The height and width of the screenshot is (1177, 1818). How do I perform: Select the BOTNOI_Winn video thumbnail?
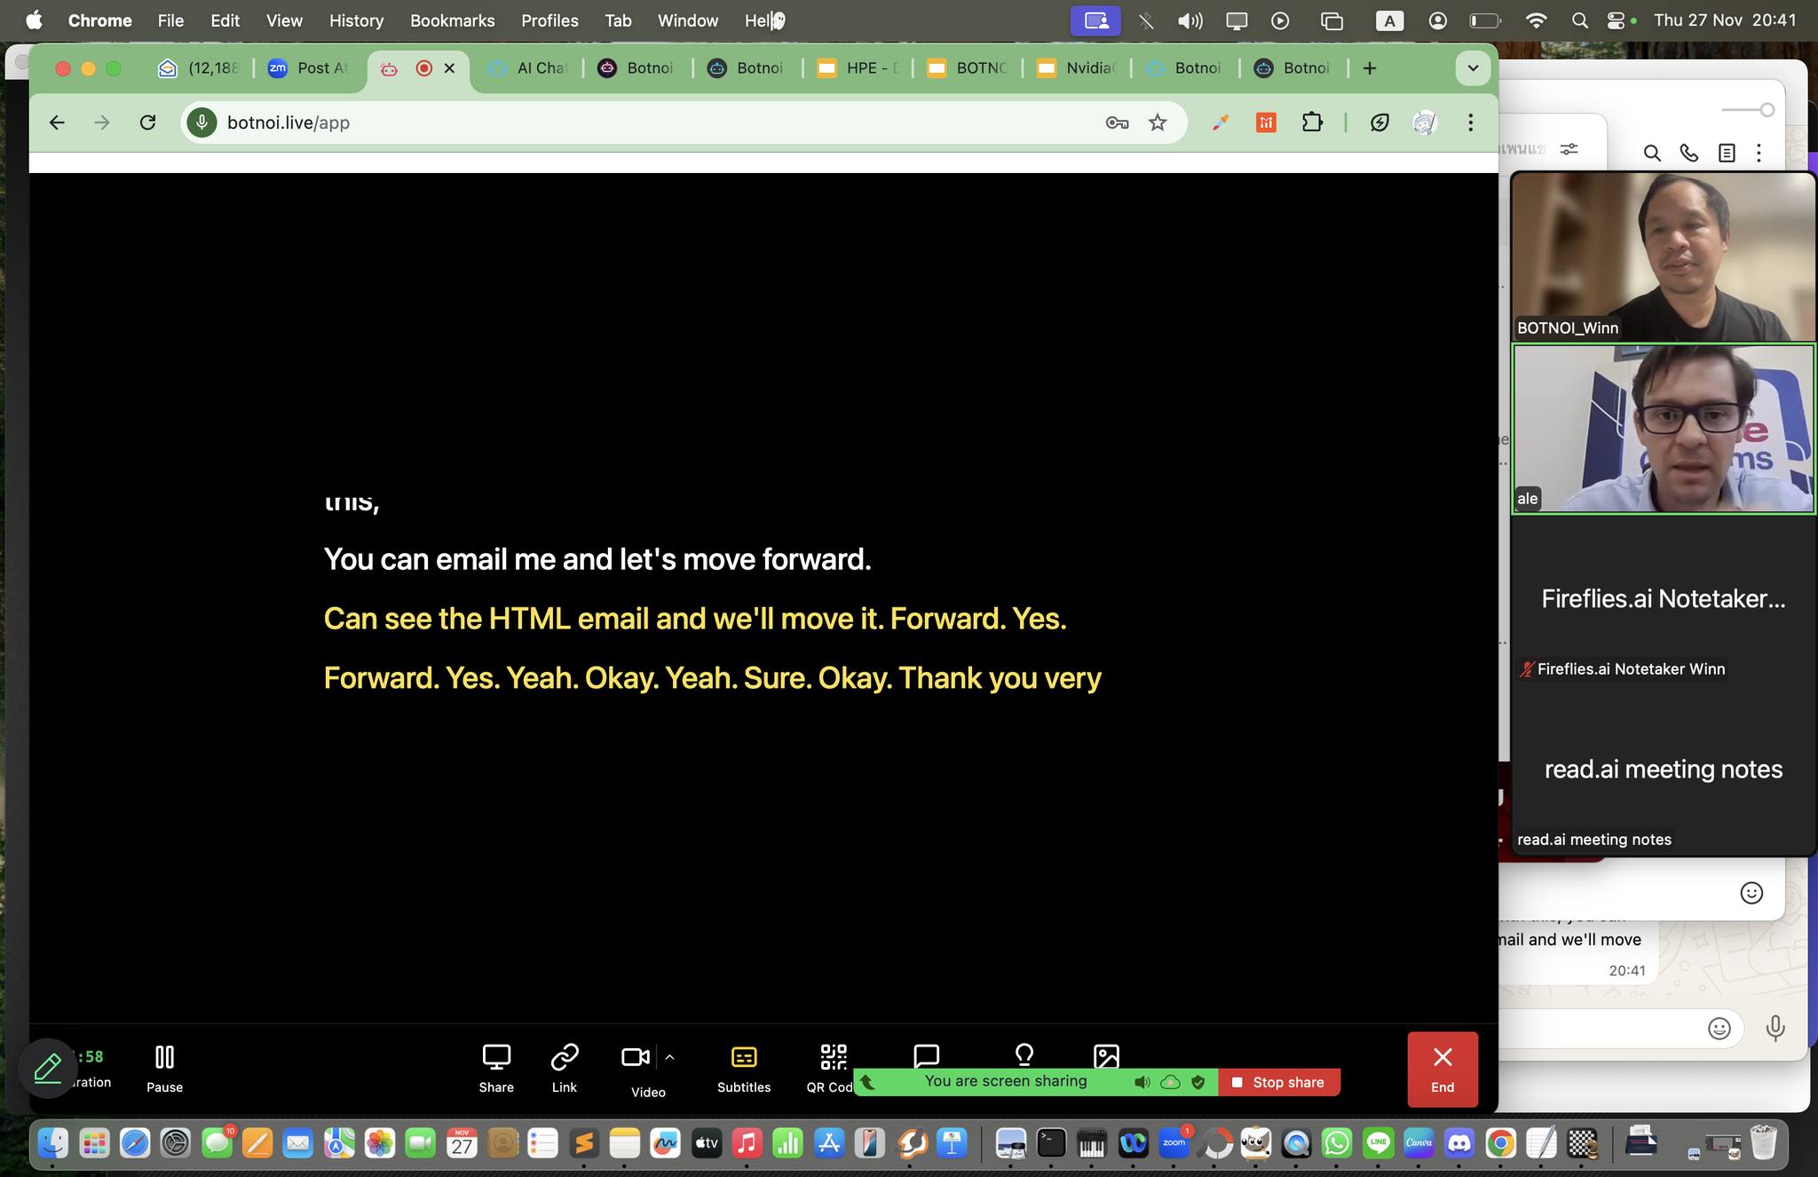[x=1664, y=257]
